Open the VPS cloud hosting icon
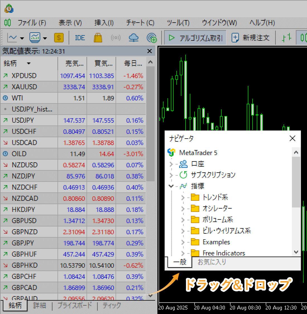Screen dimensions: 307x314 click(134, 38)
